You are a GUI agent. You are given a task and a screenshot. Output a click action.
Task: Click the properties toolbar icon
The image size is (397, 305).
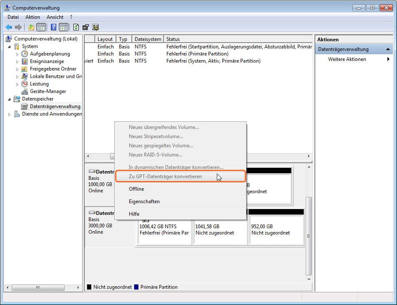click(x=85, y=27)
